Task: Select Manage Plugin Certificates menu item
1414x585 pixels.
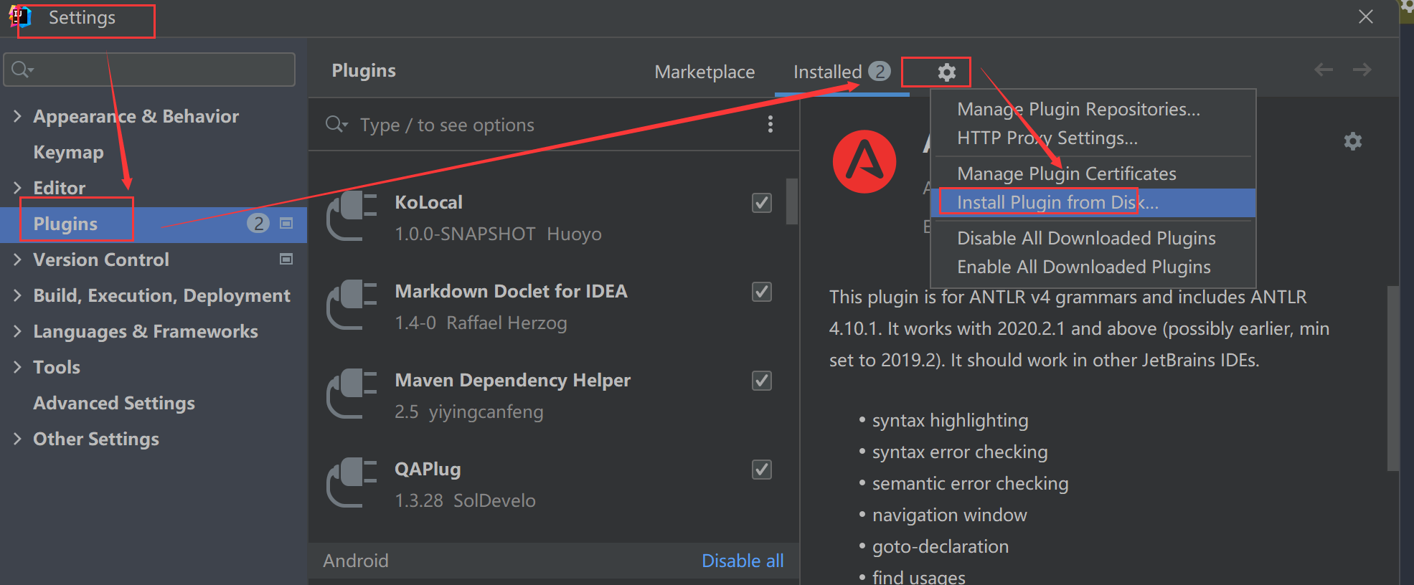Action: point(1067,174)
